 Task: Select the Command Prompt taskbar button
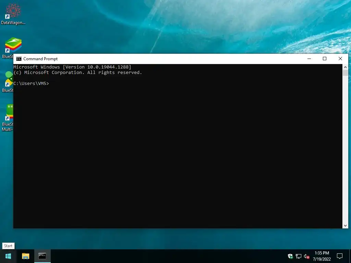pyautogui.click(x=42, y=256)
